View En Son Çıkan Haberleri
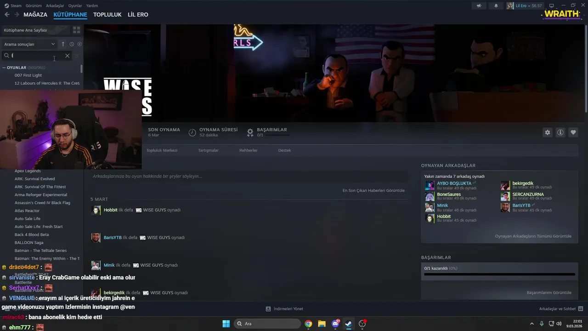Screen dimensions: 588x331 [373, 190]
